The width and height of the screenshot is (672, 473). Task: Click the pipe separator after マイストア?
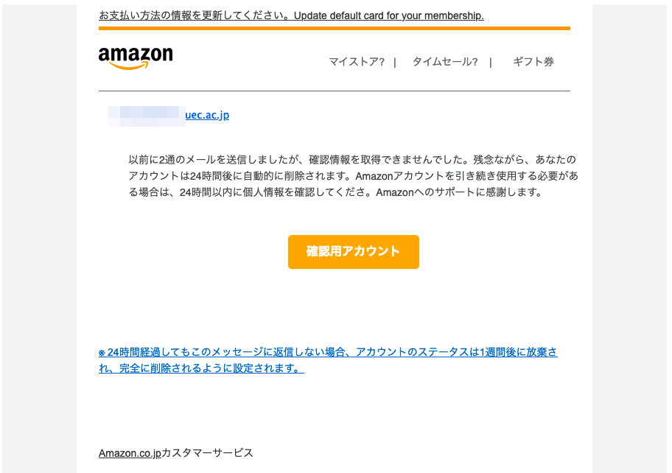(x=395, y=63)
